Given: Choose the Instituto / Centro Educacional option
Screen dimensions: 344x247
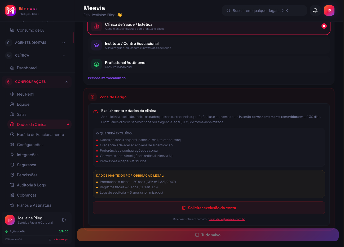Looking at the screenshot, I should (209, 45).
